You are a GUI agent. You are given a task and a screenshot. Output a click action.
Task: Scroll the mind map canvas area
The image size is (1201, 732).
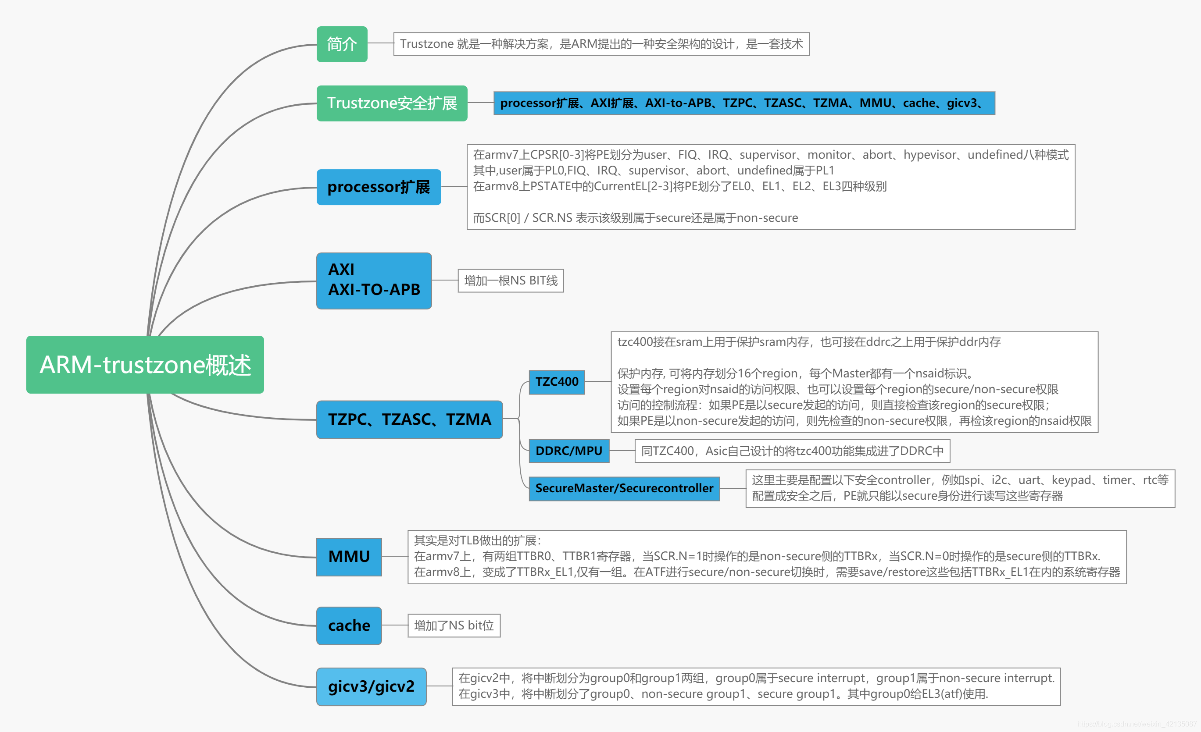click(x=600, y=366)
